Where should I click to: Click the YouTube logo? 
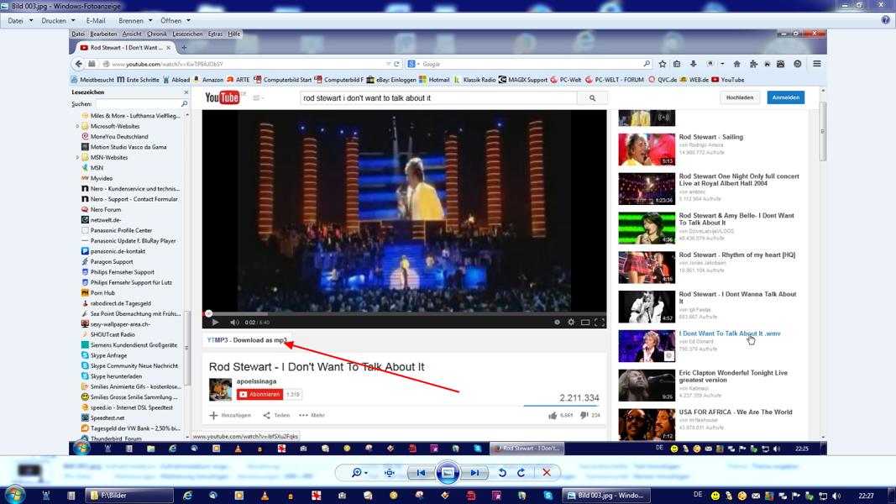click(x=222, y=97)
